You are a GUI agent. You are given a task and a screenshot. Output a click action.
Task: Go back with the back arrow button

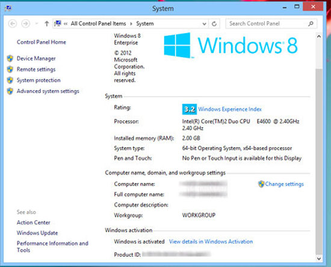tap(13, 23)
